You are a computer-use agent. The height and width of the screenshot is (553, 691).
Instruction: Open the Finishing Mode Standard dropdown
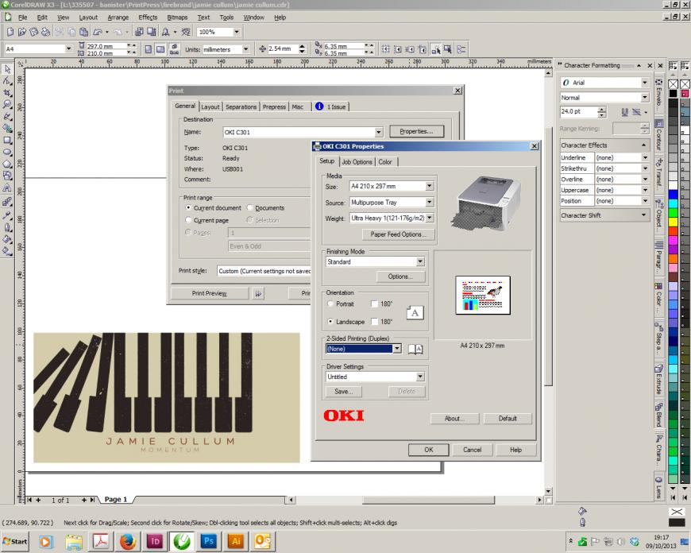pos(420,261)
